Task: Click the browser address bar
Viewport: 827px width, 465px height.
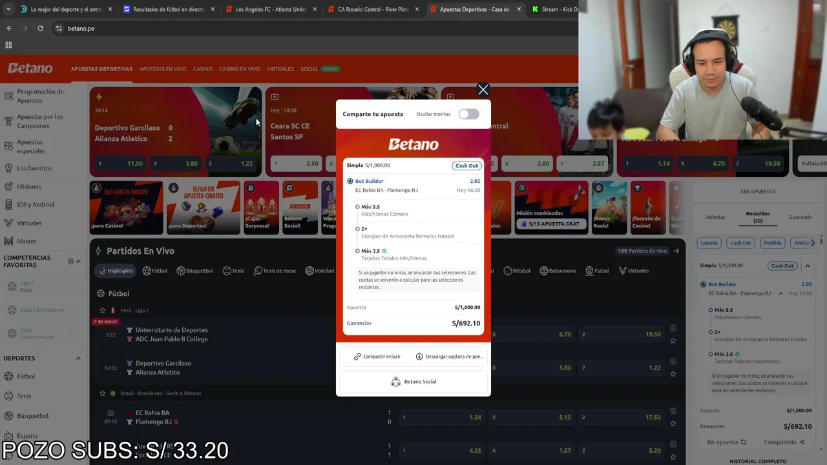Action: [x=310, y=28]
